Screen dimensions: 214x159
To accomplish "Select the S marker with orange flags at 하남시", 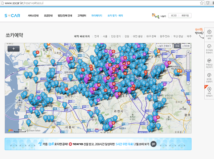I will (x=176, y=72).
